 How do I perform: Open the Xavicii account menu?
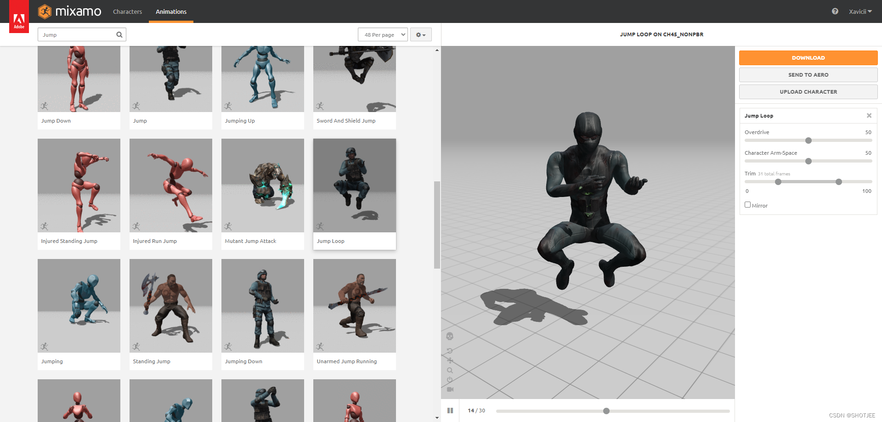(x=860, y=11)
